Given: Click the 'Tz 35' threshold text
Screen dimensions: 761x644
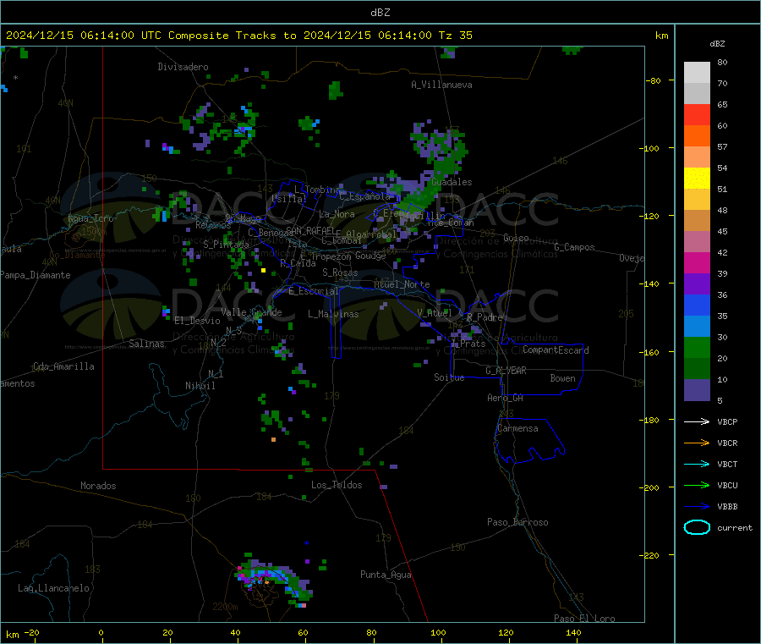Looking at the screenshot, I should tap(455, 36).
